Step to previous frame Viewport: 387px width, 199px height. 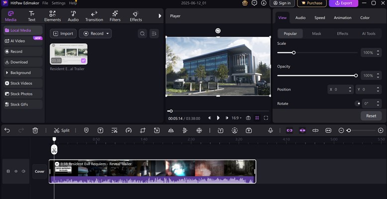tap(209, 118)
